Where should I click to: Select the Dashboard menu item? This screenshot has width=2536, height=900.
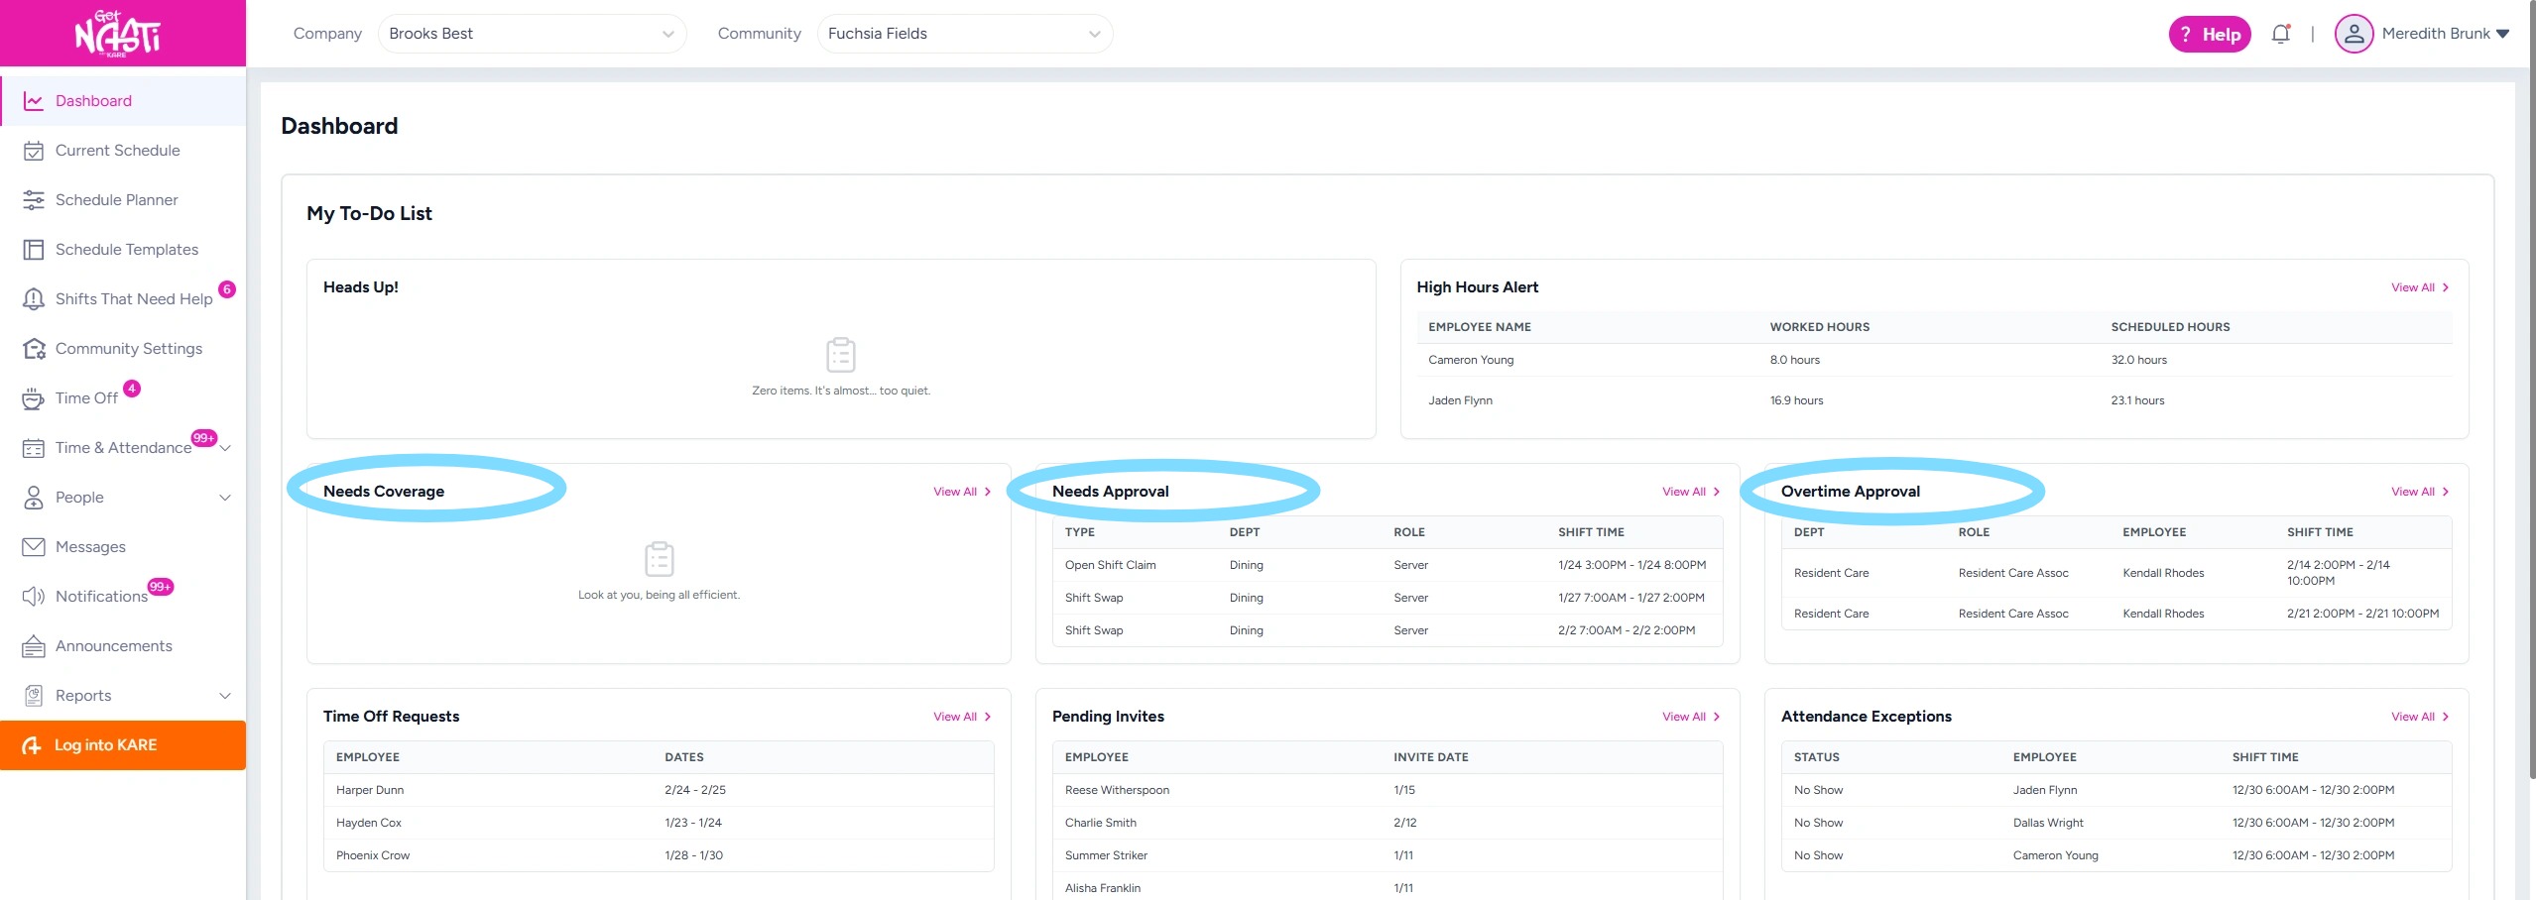tap(93, 101)
